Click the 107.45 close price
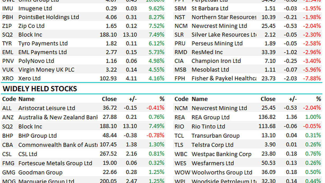Viewport: 325px width, 183px height. pos(108,145)
